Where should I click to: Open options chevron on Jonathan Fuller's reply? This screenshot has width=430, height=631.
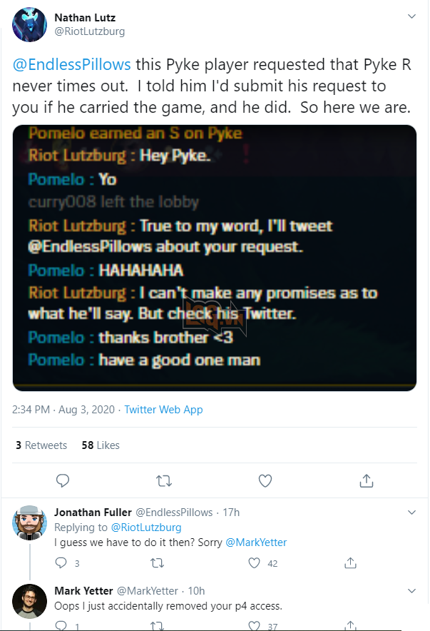tap(411, 513)
